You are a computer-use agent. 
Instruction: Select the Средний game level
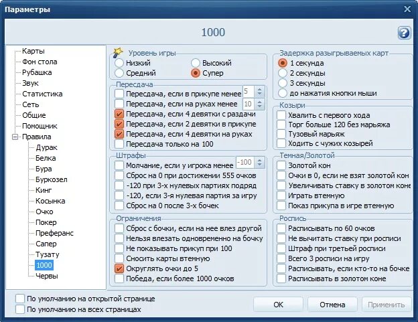pos(119,73)
